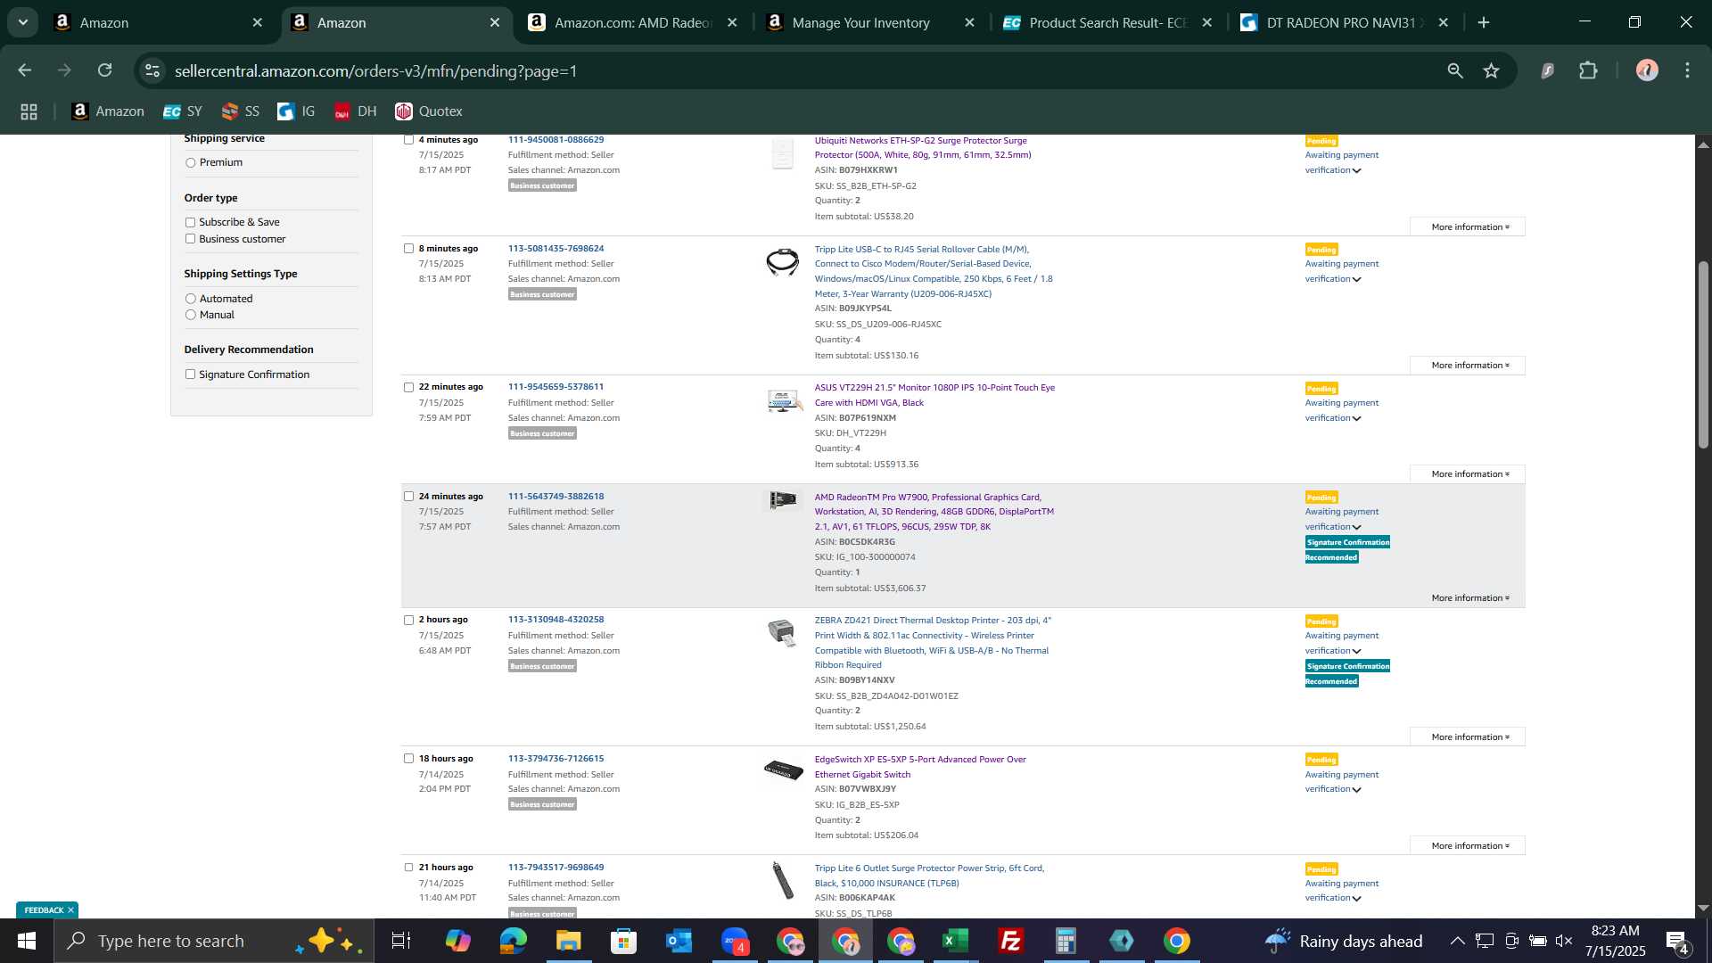Open the Windows Start menu
Screen dimensions: 1712x963
click(x=27, y=941)
